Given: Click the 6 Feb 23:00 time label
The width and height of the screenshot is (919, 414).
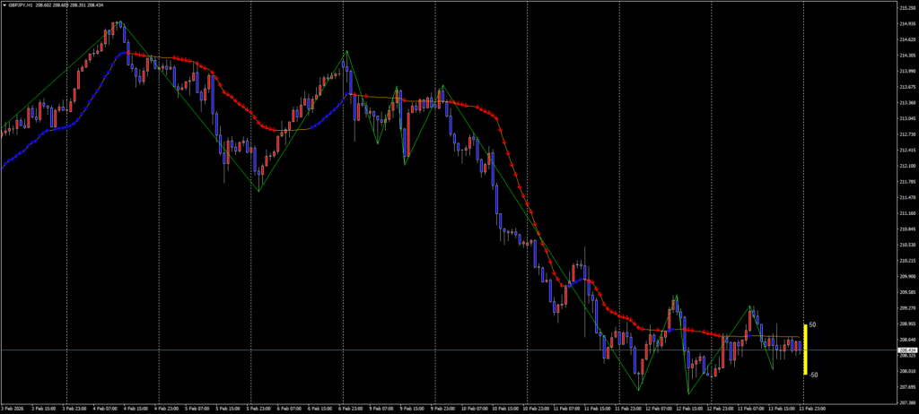Looking at the screenshot, I should tap(352, 408).
